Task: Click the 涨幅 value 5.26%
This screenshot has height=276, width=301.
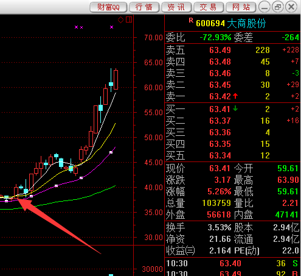Action: coord(220,191)
